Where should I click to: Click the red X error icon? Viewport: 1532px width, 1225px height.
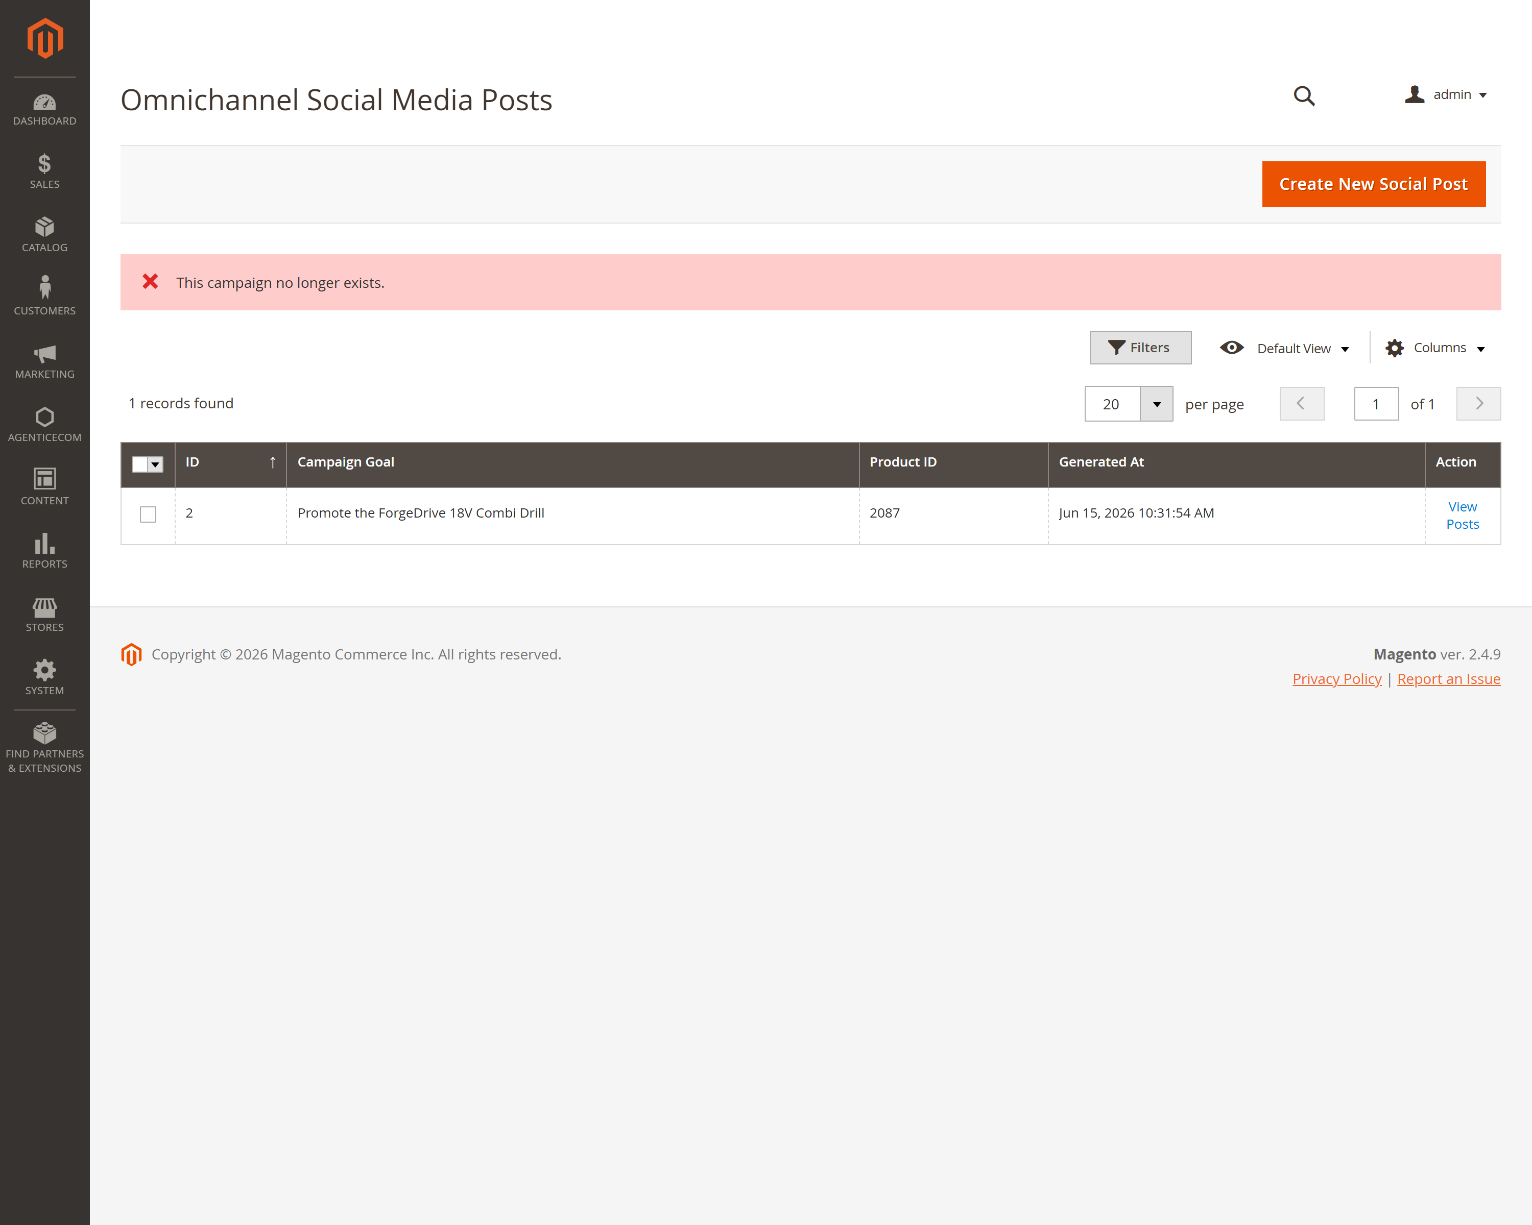click(x=150, y=281)
